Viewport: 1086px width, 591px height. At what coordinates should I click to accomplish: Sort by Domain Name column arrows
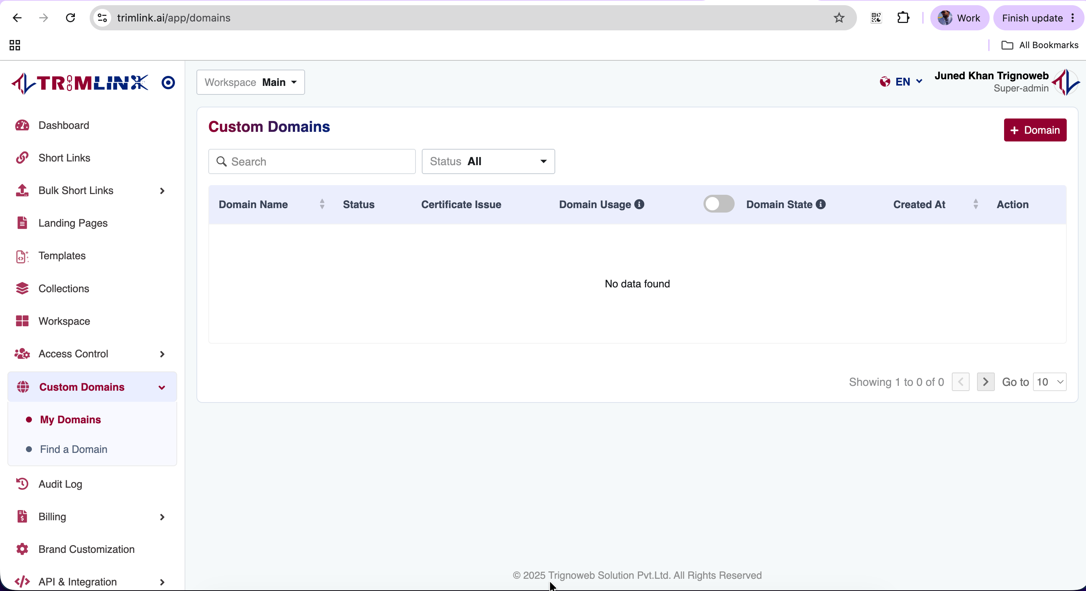322,204
